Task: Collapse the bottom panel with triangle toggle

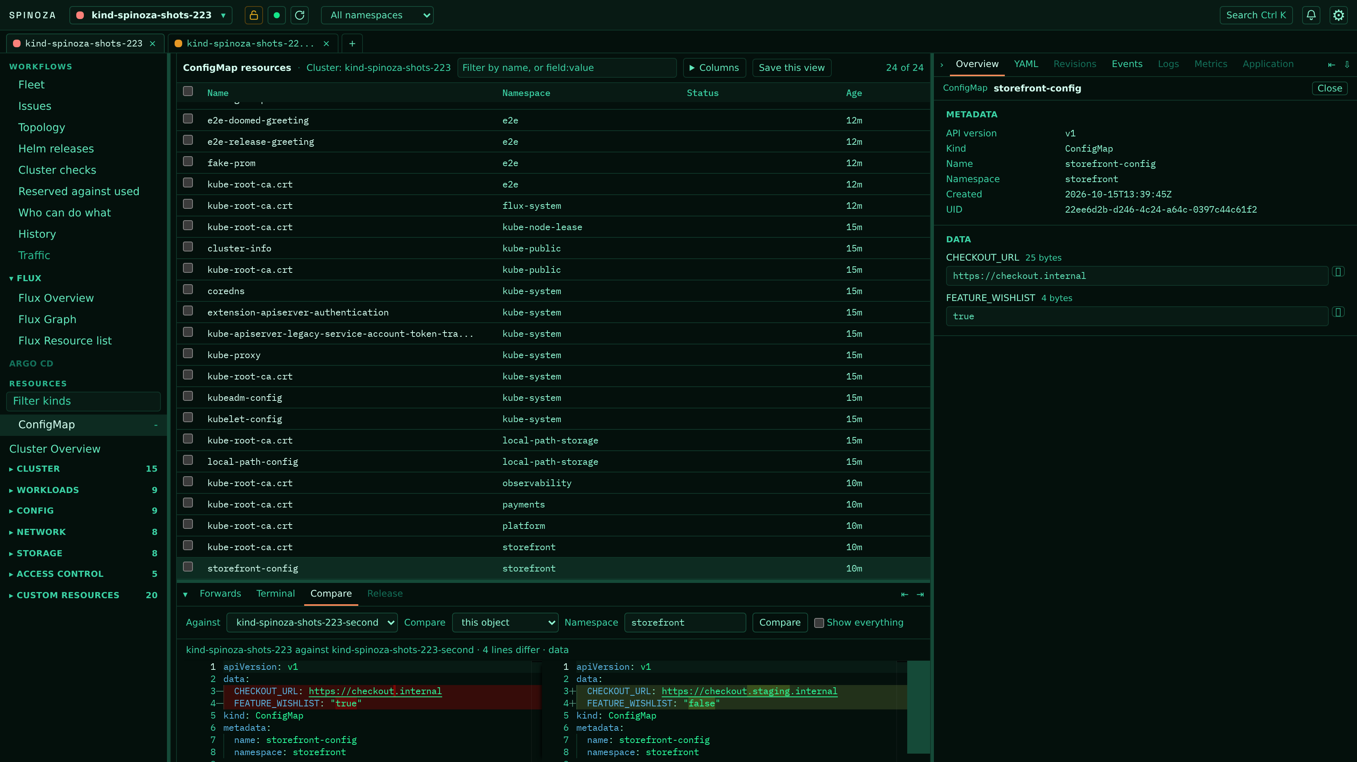Action: click(x=185, y=594)
